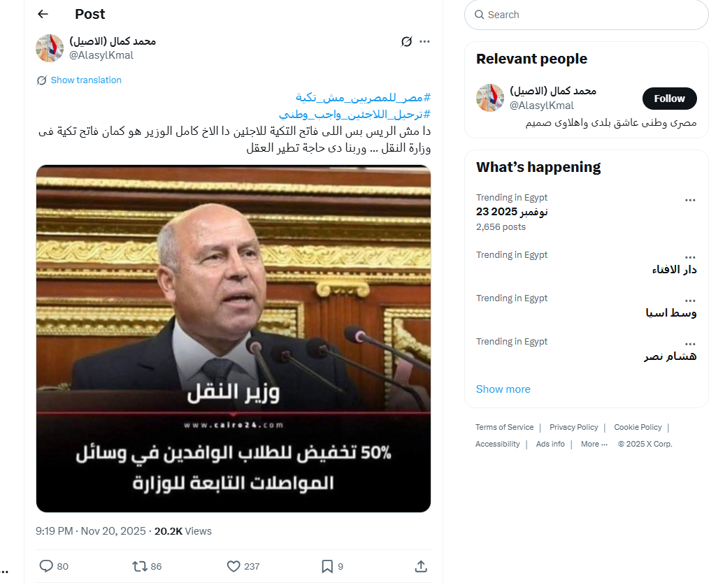Like the post with heart icon

point(234,566)
